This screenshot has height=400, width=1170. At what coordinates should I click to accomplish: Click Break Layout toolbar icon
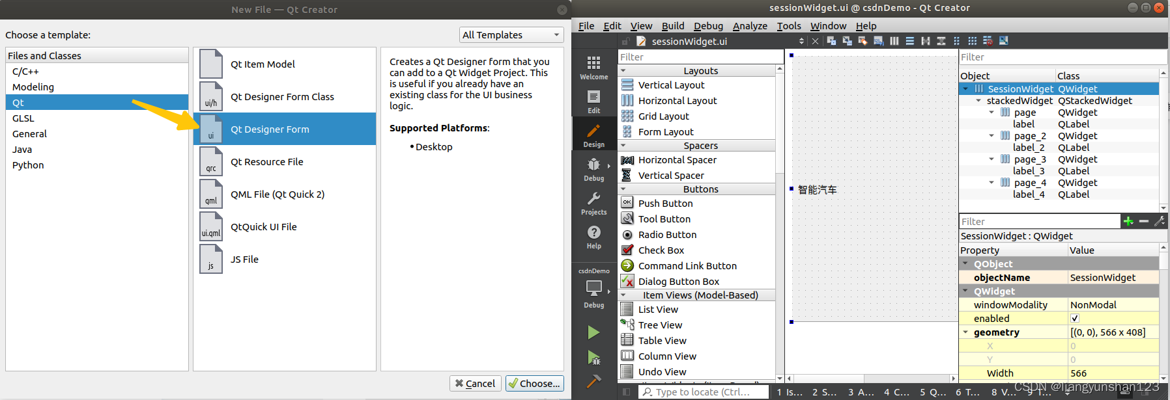pos(988,41)
